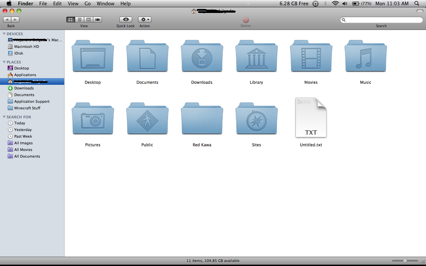Click the Spotlight magnifier in menu bar
This screenshot has height=266, width=426.
(x=417, y=3)
